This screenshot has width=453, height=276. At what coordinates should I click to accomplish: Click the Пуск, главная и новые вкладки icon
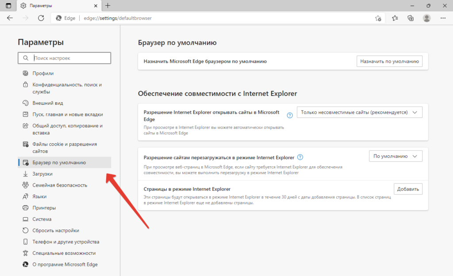pos(25,114)
